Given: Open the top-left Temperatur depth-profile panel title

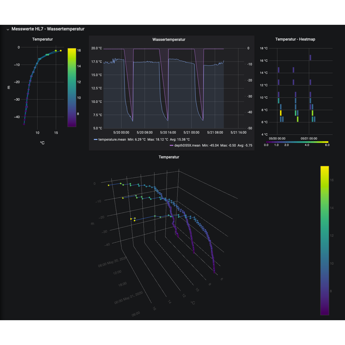Looking at the screenshot, I should (x=42, y=39).
